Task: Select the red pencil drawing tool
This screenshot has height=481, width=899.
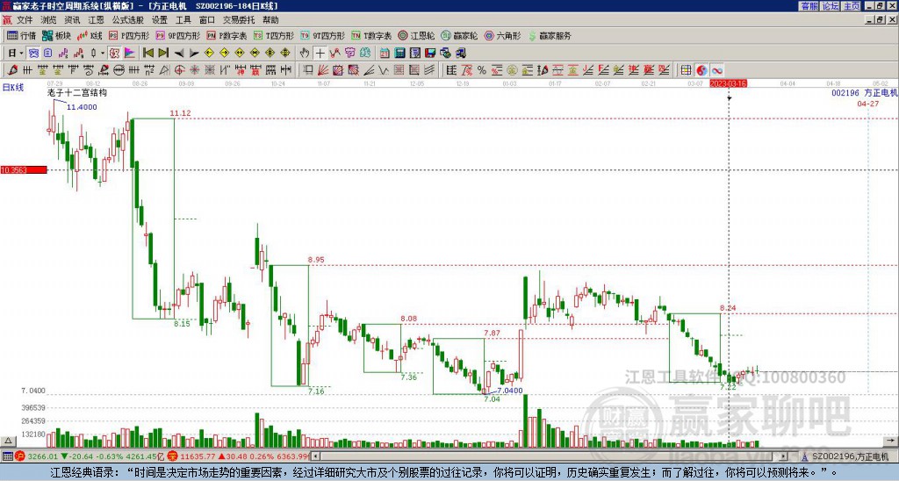Action: point(12,70)
